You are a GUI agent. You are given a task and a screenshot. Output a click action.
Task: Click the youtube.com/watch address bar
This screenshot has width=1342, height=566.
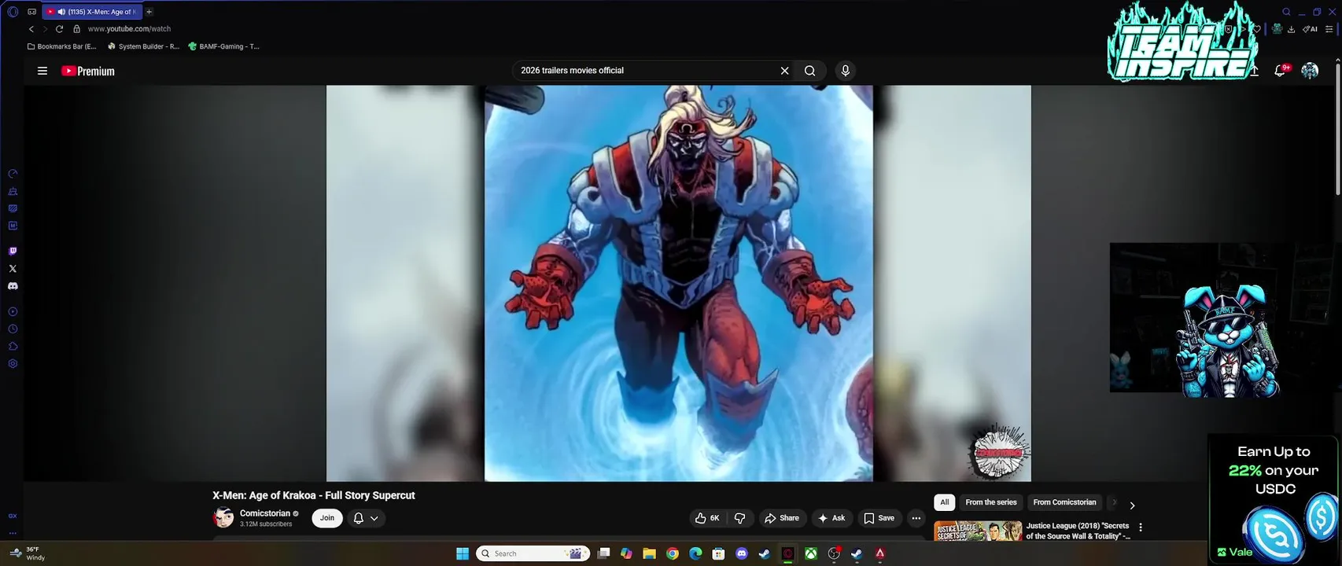click(129, 29)
